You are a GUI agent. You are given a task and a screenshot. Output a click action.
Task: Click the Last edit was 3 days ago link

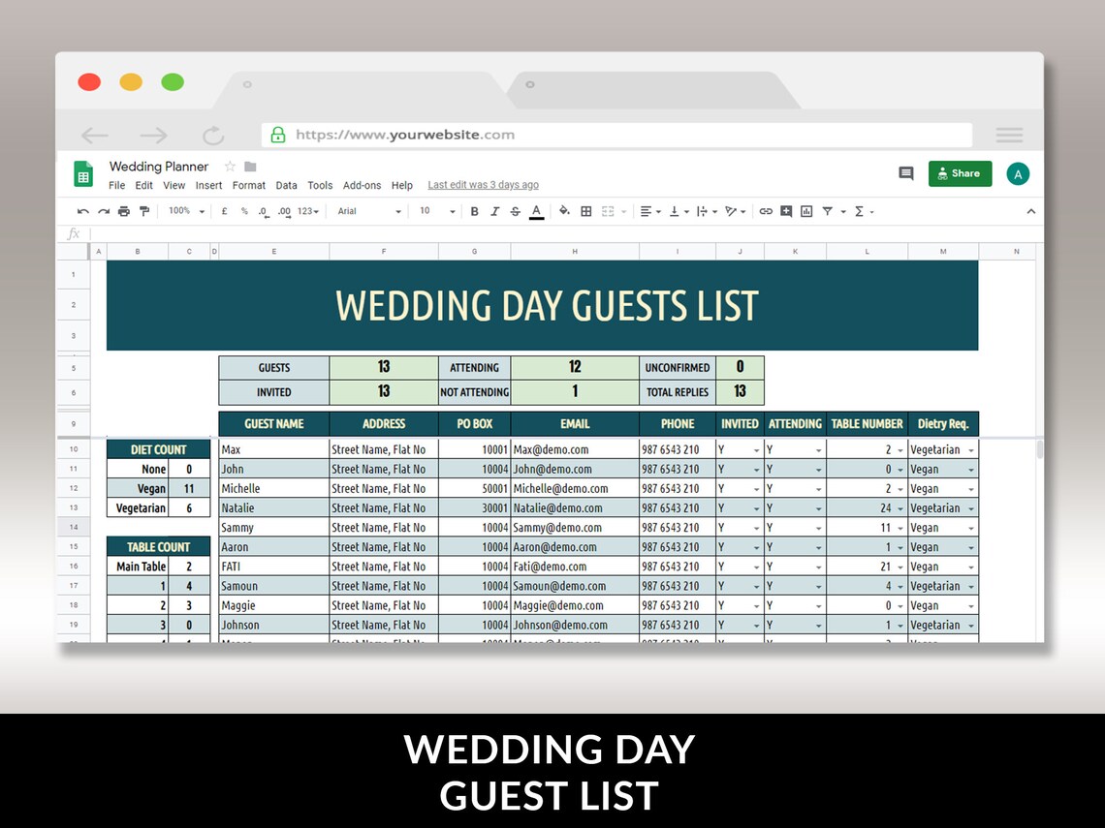pyautogui.click(x=483, y=184)
